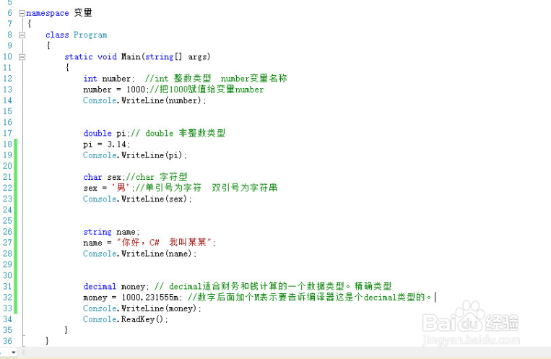Screen dimensions: 551x359
Task: Click Console.WriteLine(name) on line 28
Action: pos(140,254)
